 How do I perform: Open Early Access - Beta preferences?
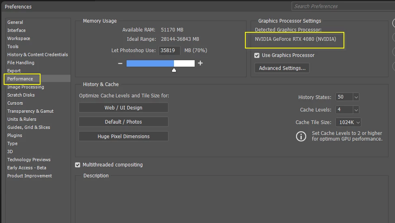pos(27,168)
